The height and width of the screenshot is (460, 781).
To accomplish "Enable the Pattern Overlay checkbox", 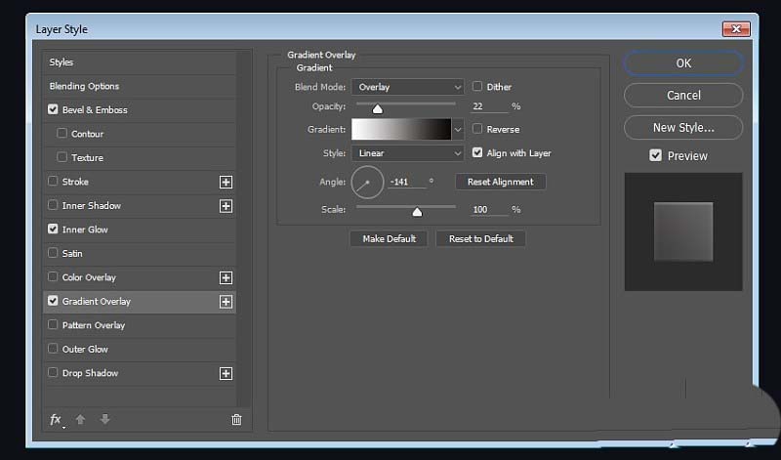I will (x=53, y=324).
